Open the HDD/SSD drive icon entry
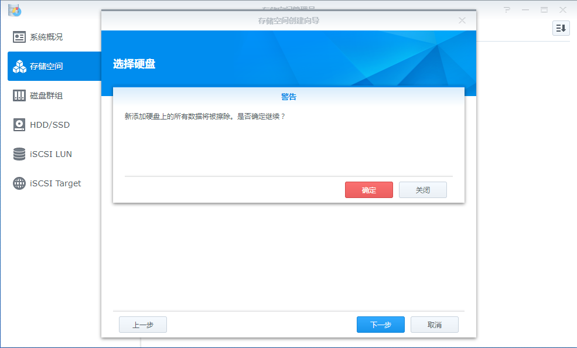 coord(19,125)
